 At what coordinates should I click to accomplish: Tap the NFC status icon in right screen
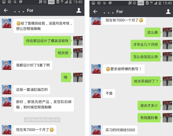(130, 3)
